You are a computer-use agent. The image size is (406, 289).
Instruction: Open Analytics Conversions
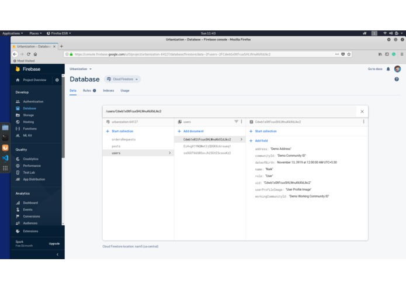tap(32, 216)
